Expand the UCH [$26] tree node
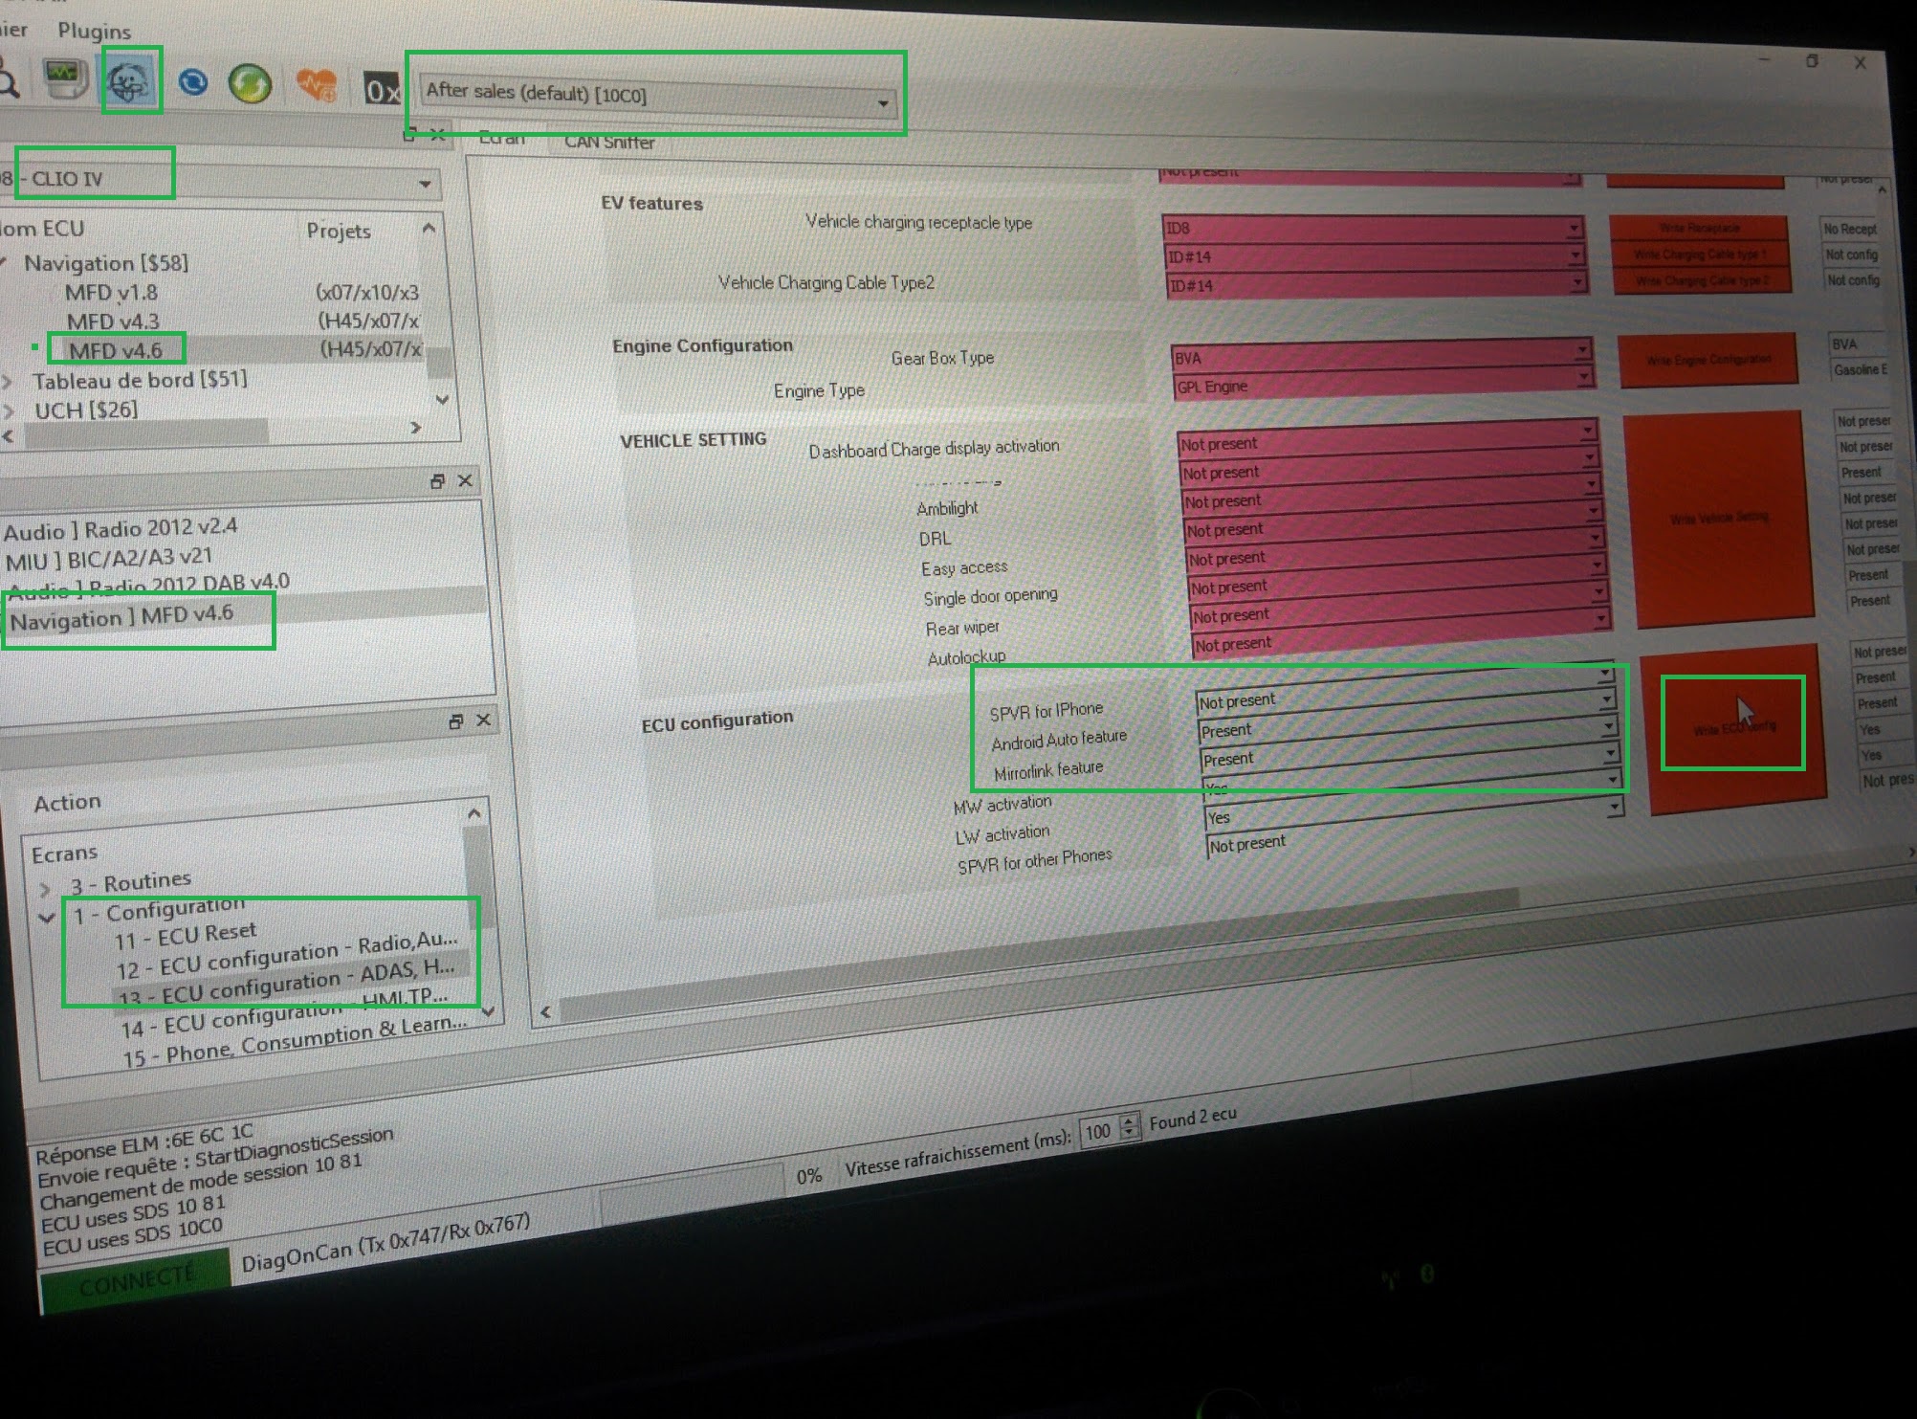 tap(9, 411)
